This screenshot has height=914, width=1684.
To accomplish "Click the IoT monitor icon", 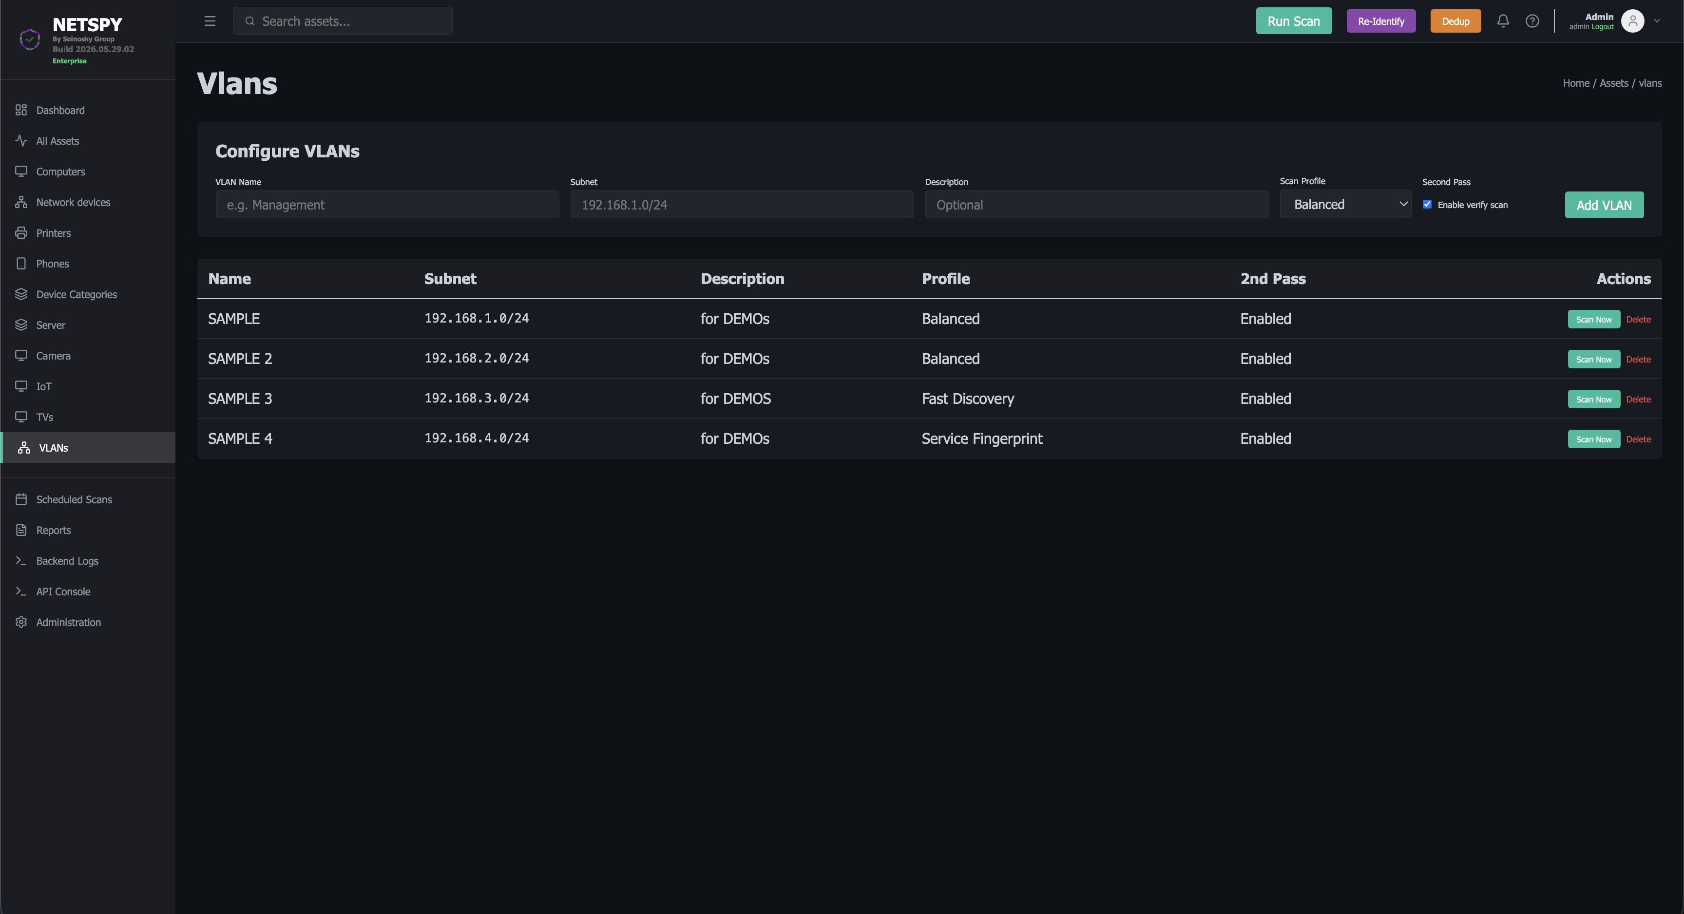I will click(x=21, y=386).
